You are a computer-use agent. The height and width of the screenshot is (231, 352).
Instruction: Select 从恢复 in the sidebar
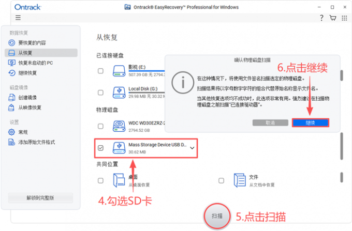point(41,53)
